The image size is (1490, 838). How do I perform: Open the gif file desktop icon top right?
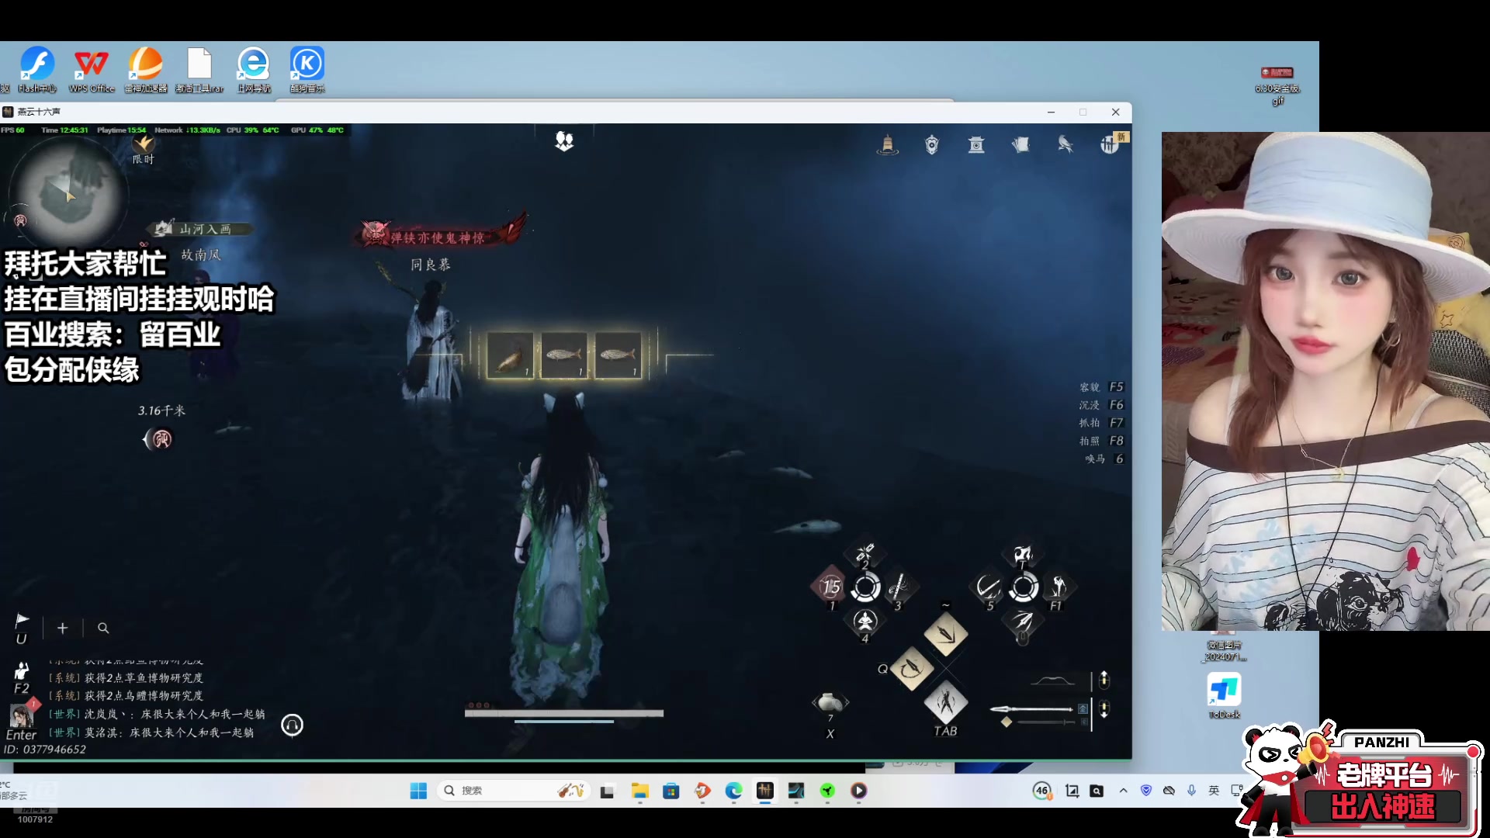[x=1277, y=85]
